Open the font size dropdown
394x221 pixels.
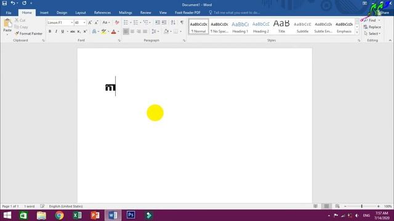pos(84,23)
